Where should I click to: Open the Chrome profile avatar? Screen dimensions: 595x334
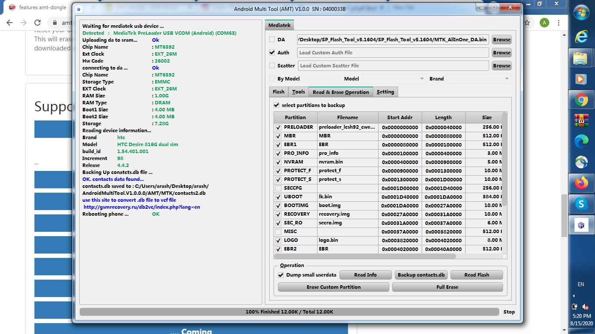pos(544,23)
